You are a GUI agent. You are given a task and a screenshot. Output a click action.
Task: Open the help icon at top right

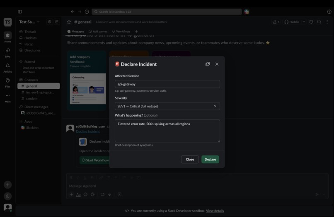(329, 12)
